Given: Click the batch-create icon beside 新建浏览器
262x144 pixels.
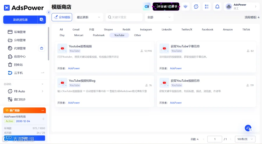Looking at the screenshot, I should pyautogui.click(x=42, y=19).
